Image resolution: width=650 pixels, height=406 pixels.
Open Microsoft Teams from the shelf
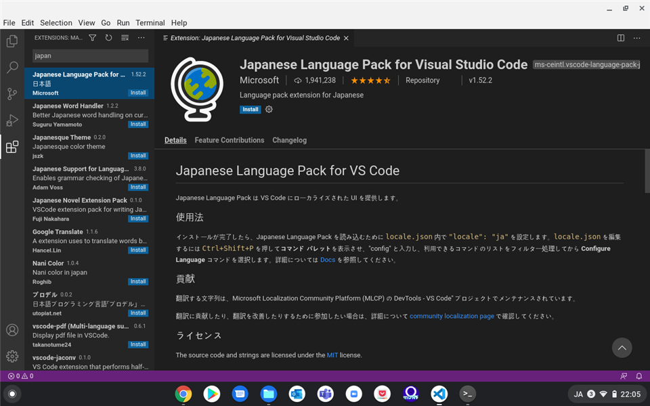(326, 394)
